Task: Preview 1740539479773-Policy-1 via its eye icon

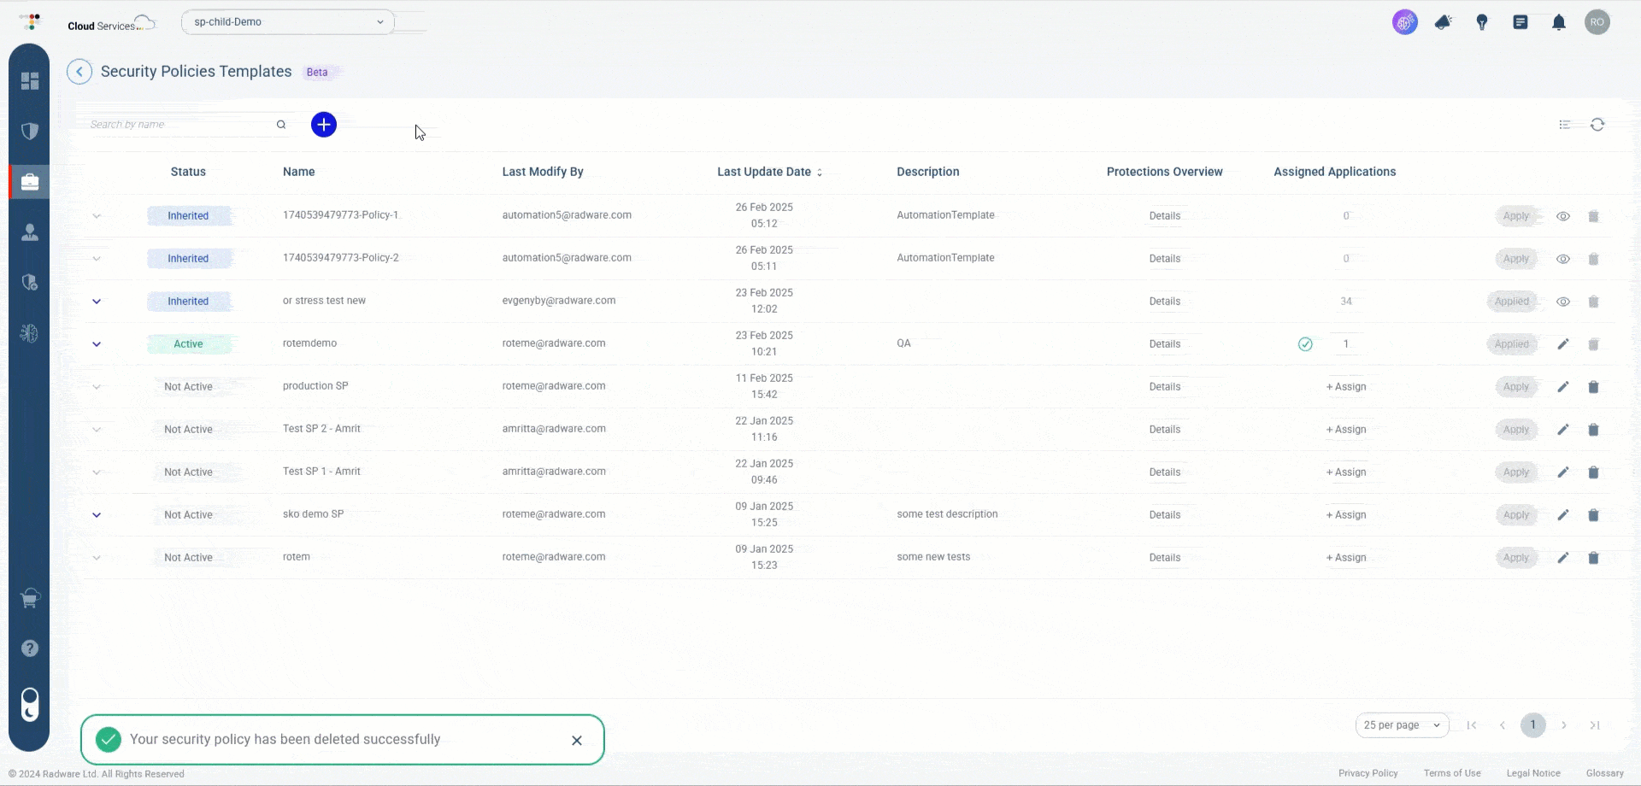Action: click(x=1564, y=216)
